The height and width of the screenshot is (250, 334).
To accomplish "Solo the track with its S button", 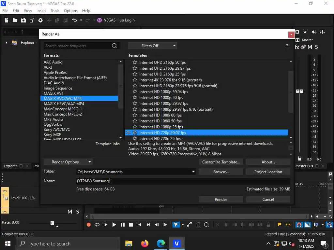I will point(78,212).
